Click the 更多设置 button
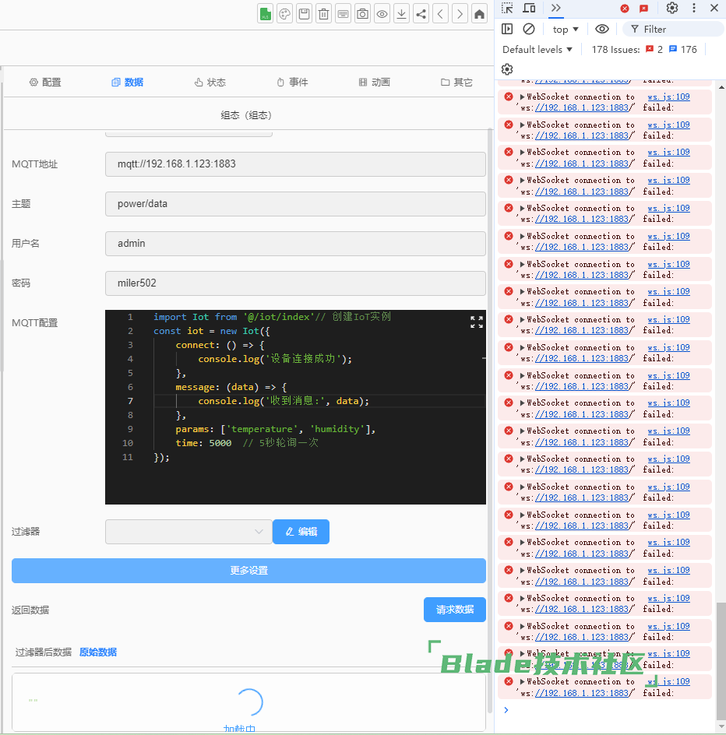 [248, 571]
